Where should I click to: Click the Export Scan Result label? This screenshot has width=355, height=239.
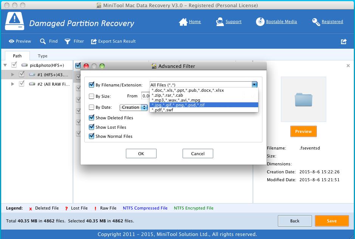tap(117, 41)
